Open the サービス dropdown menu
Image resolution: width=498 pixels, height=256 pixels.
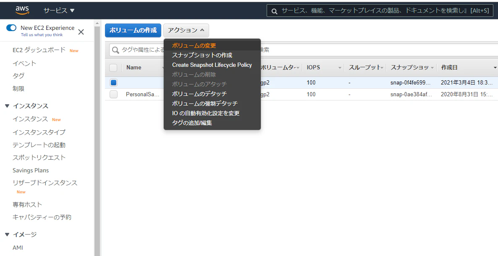click(x=59, y=10)
